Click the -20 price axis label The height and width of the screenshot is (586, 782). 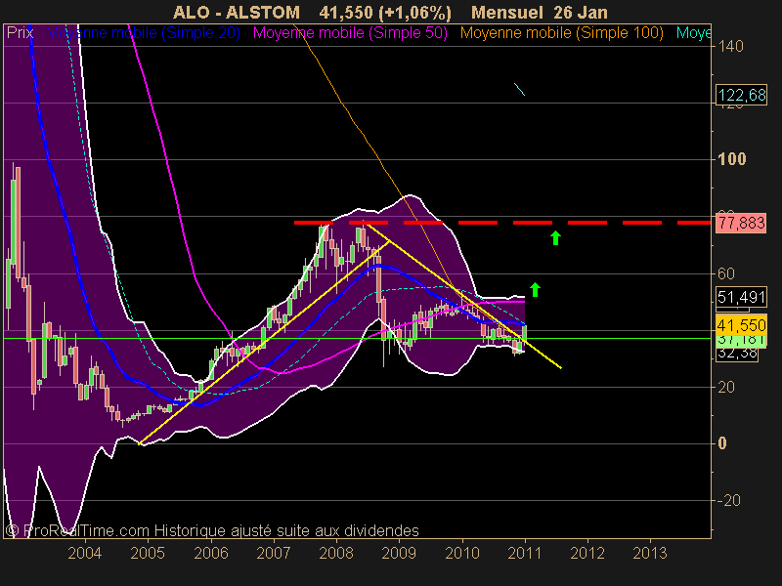(x=728, y=500)
